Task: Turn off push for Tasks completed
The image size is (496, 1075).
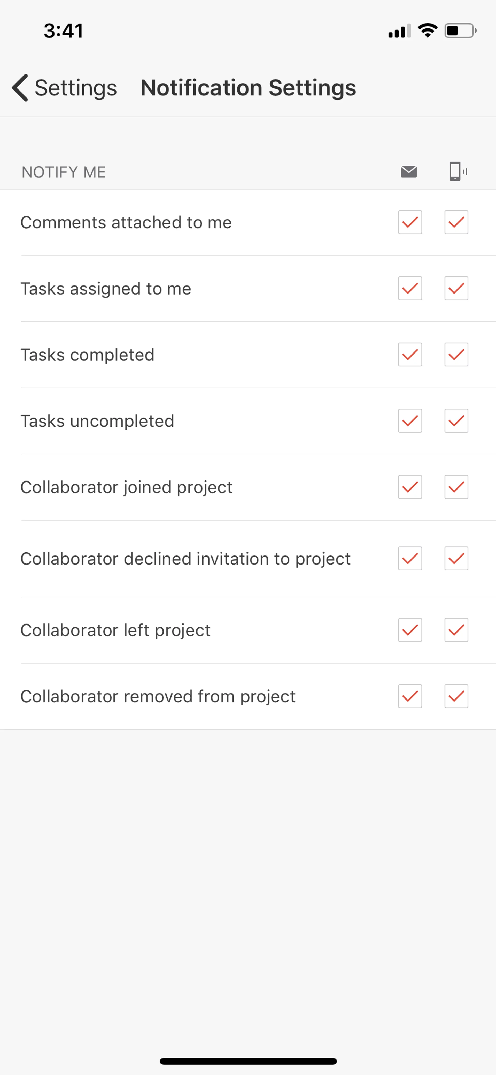Action: tap(456, 355)
